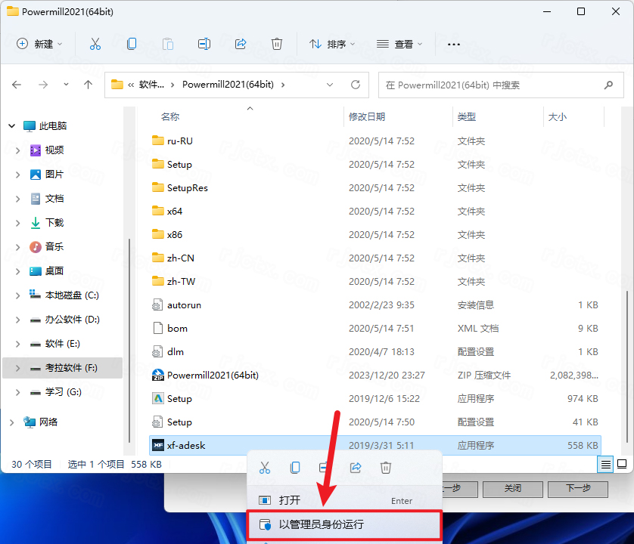
Task: Select 桌面 in the navigation pane
Action: 54,271
